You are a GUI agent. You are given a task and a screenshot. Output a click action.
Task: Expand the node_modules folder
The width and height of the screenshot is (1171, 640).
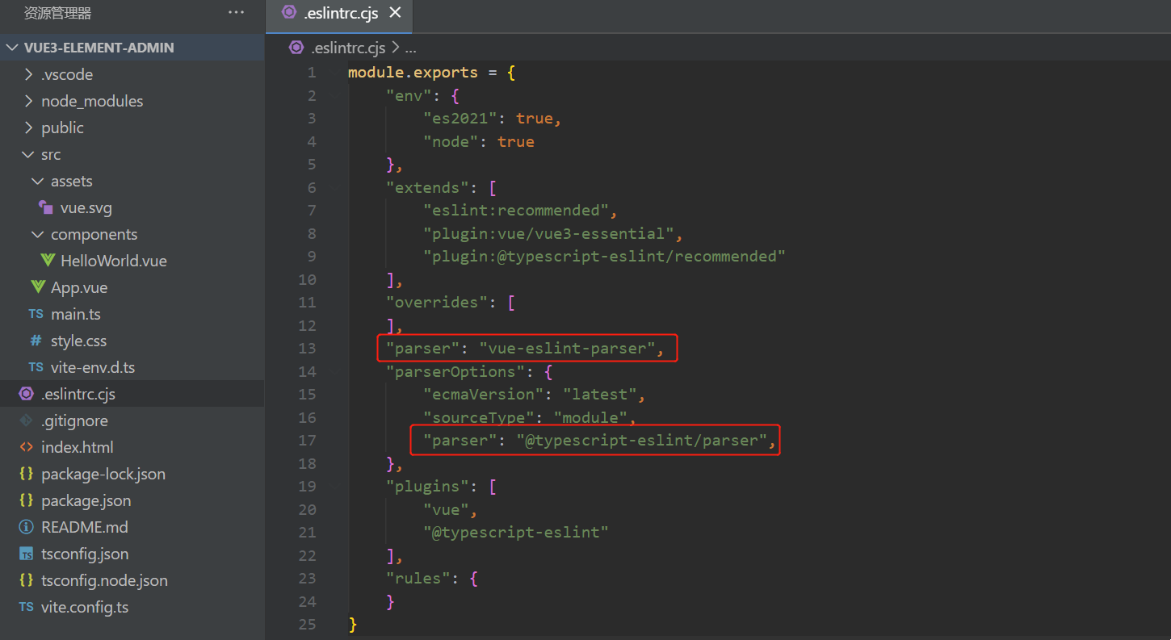pyautogui.click(x=29, y=101)
